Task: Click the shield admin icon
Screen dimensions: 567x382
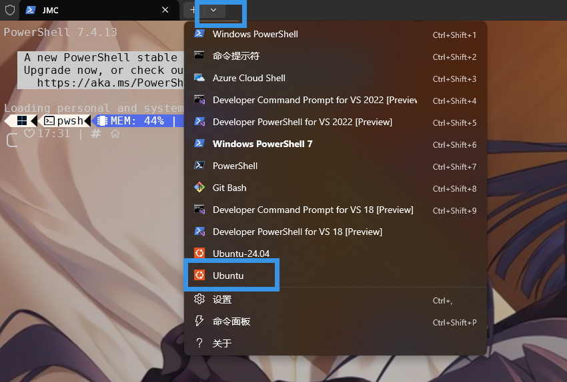Action: coord(10,10)
